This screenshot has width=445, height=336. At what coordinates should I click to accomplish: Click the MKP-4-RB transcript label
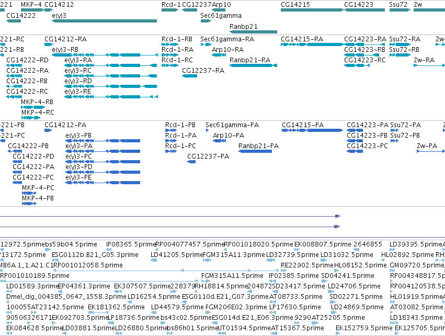37,102
